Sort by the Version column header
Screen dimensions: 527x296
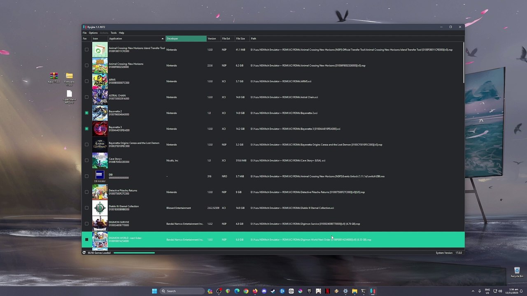tap(214, 39)
